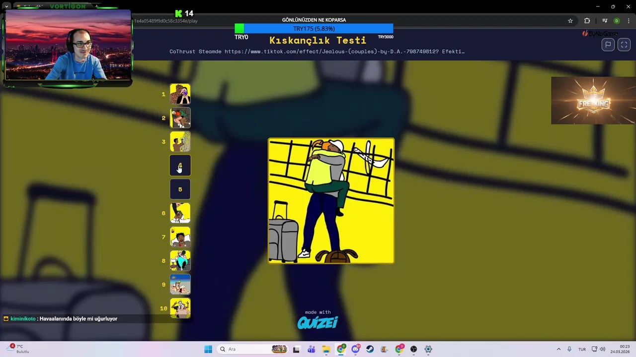This screenshot has width=636, height=357.
Task: Bookmark this page with the star icon
Action: pyautogui.click(x=570, y=21)
